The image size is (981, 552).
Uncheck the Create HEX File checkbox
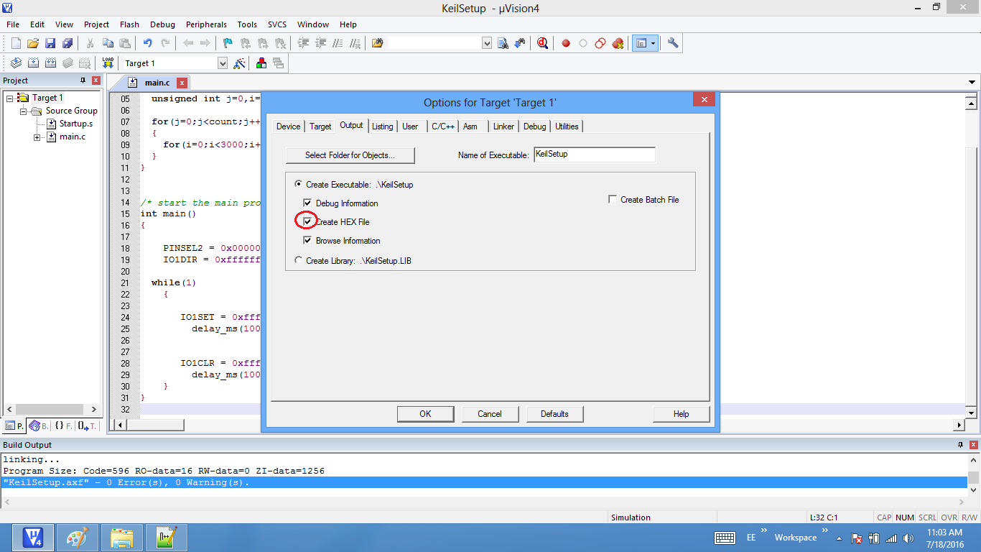pos(307,222)
